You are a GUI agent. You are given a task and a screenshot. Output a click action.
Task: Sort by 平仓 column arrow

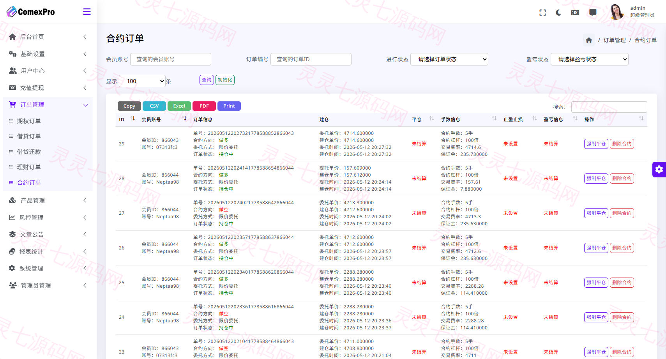(432, 118)
